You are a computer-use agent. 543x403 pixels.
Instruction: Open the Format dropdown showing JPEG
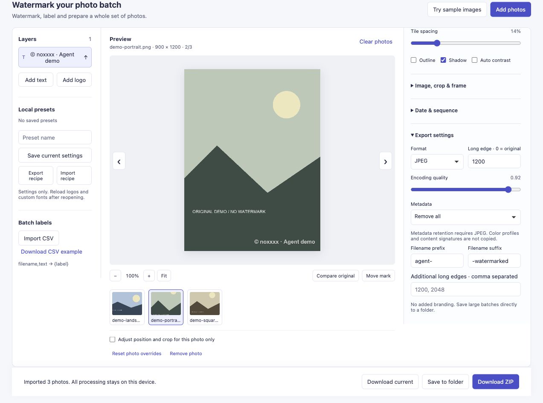pos(437,161)
